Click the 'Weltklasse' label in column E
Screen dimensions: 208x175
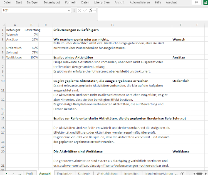181,152
